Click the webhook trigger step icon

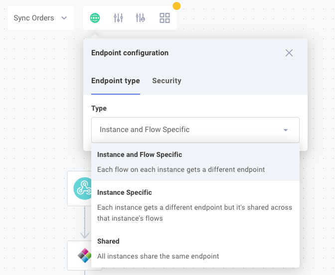[x=83, y=188]
